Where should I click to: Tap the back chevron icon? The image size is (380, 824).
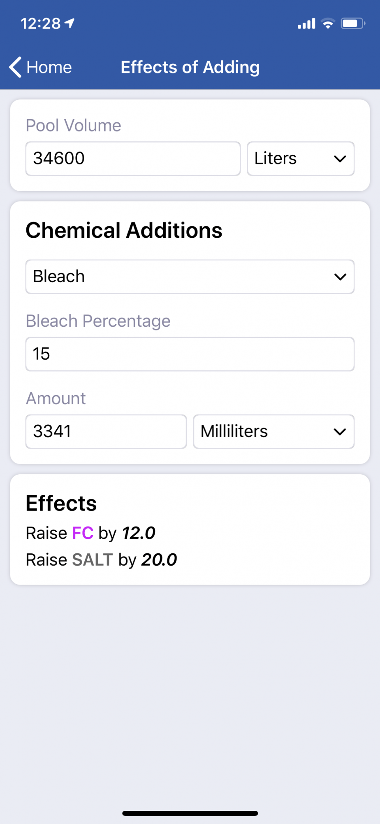coord(15,67)
